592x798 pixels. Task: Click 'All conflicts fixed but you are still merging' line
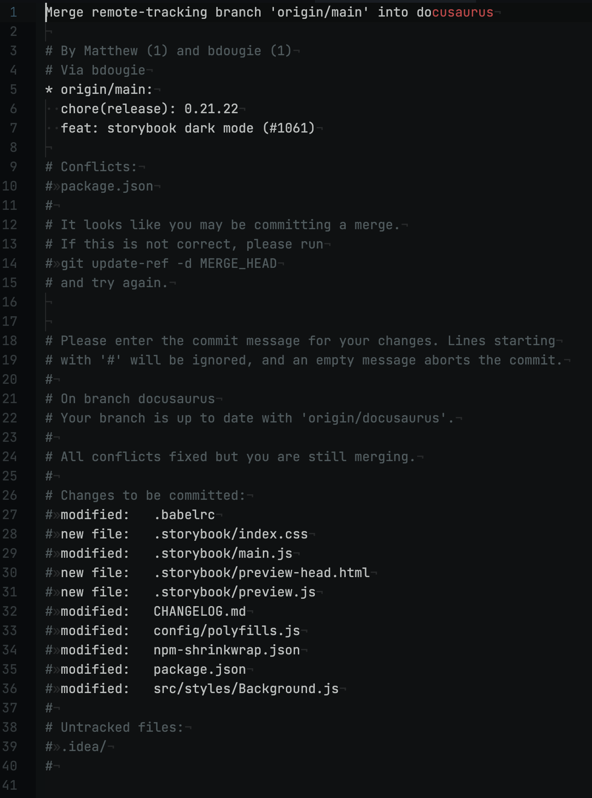pyautogui.click(x=230, y=457)
